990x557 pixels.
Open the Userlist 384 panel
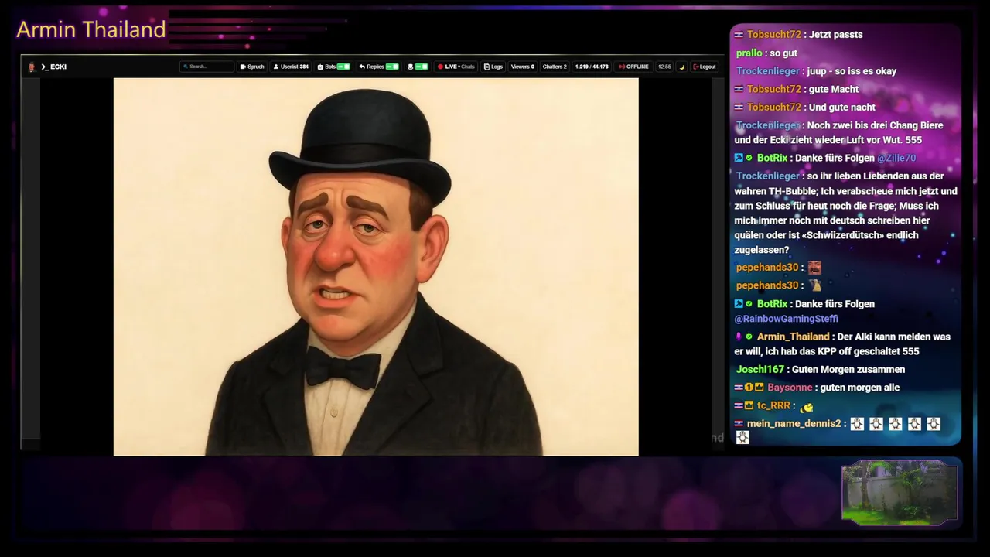pyautogui.click(x=291, y=67)
